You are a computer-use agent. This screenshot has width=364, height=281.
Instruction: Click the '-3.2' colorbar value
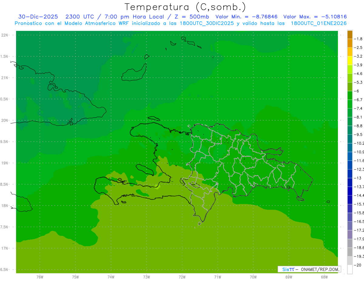[x=358, y=56]
